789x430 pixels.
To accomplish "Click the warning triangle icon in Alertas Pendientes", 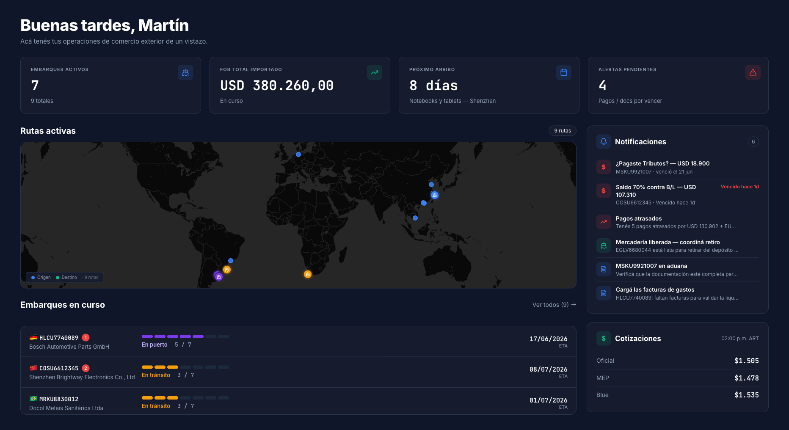I will click(x=753, y=72).
